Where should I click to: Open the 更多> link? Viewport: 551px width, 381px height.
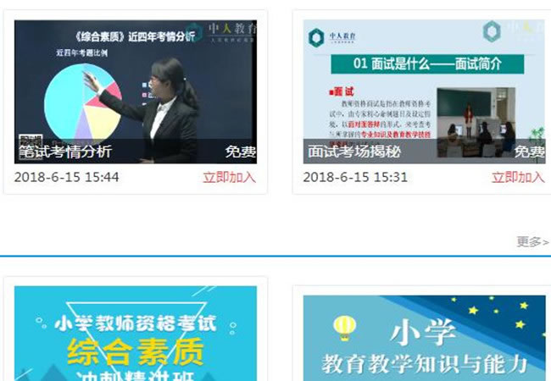coord(532,241)
